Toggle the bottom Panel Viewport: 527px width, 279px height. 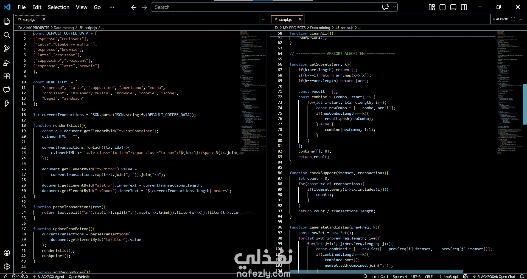coord(453,7)
